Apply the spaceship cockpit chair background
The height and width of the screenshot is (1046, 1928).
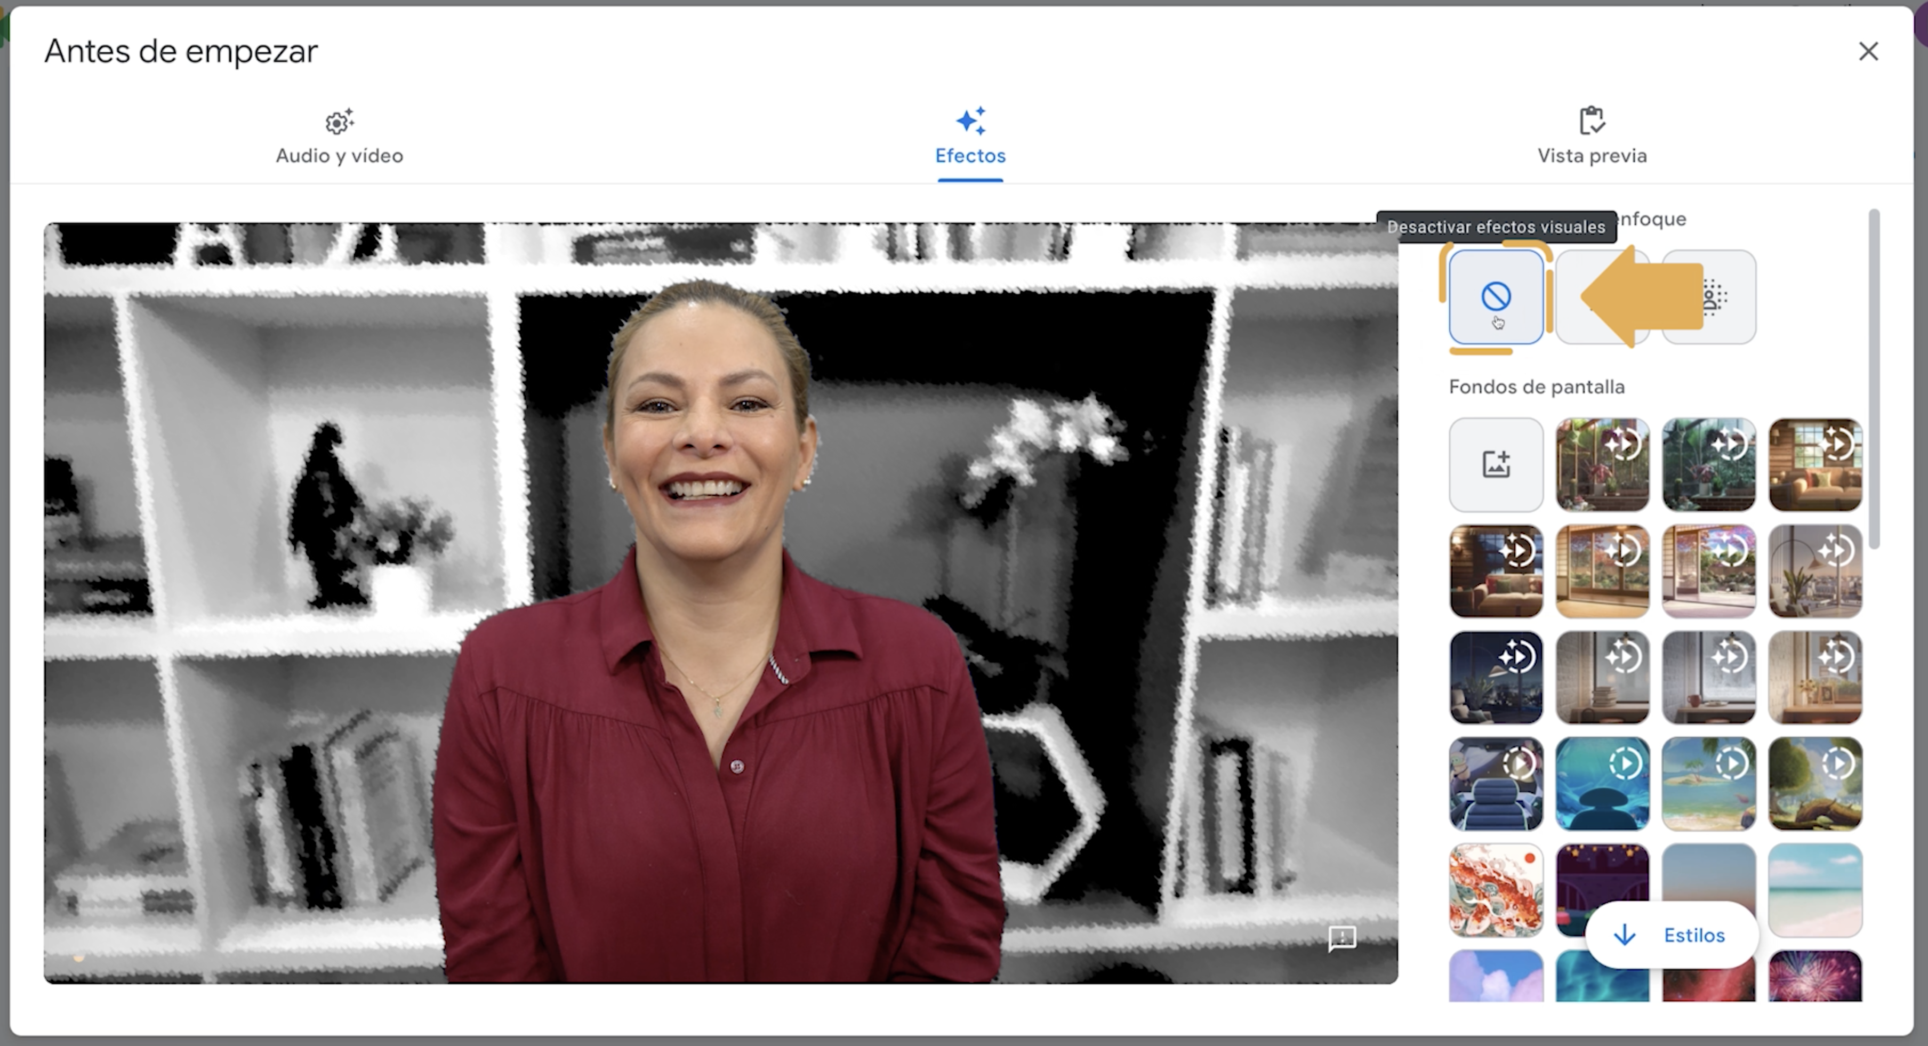click(1496, 783)
